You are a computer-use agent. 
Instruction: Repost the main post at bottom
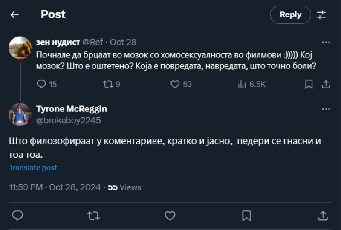(x=93, y=216)
